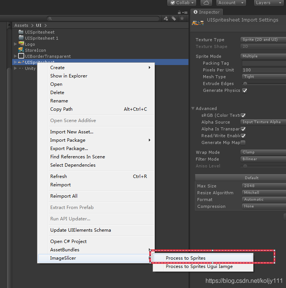Open Format dropdown
Screen dimensions: 286x288
click(264, 200)
